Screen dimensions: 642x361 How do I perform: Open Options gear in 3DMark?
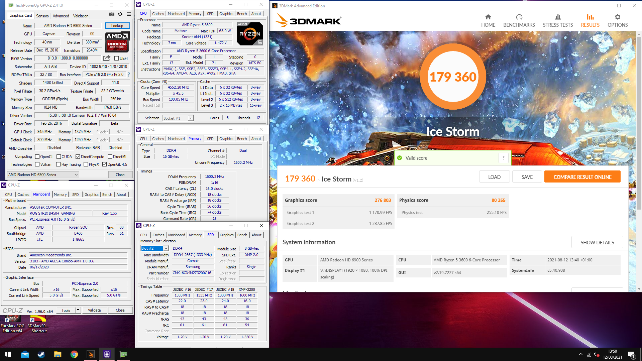618,21
